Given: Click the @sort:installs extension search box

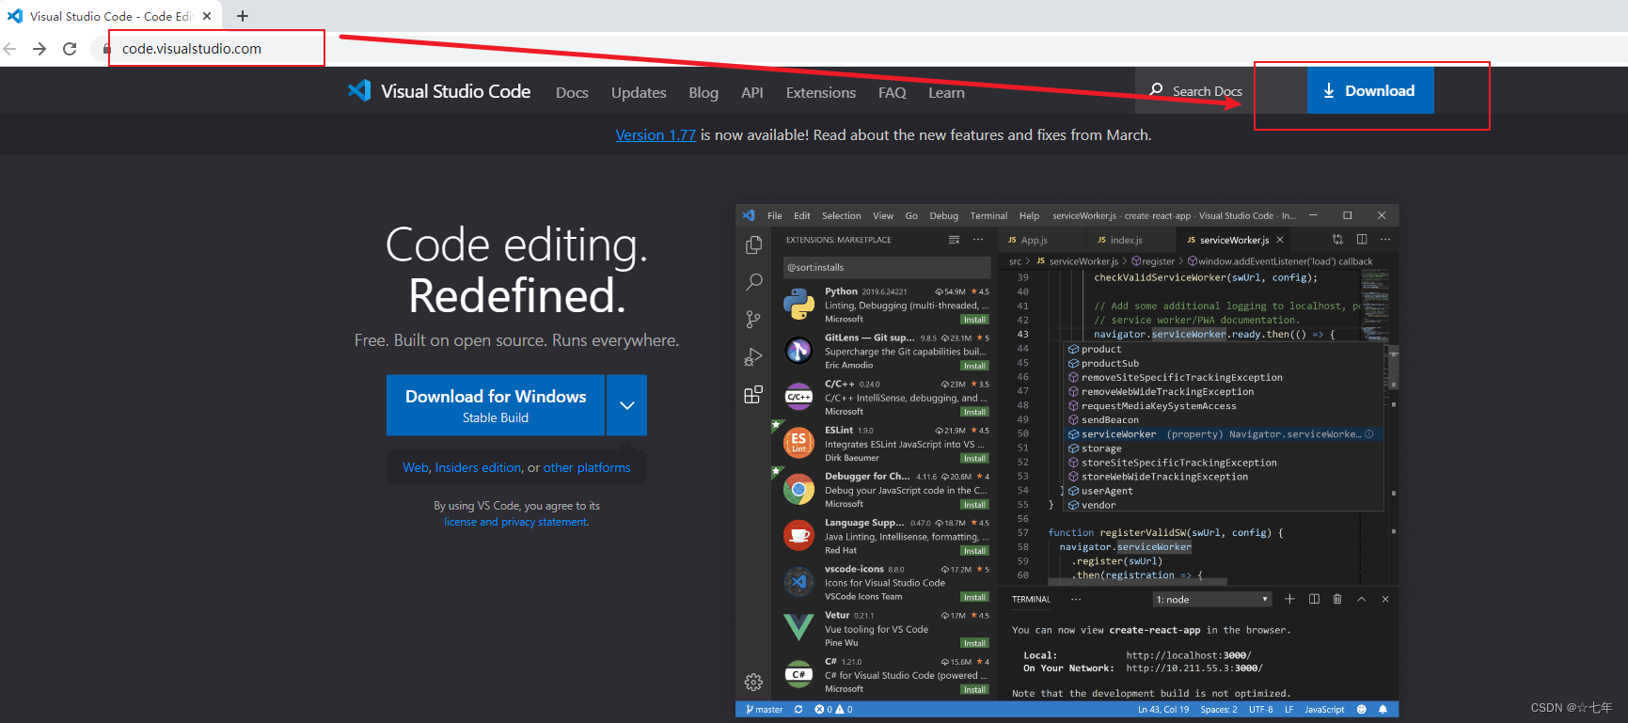Looking at the screenshot, I should pyautogui.click(x=886, y=268).
